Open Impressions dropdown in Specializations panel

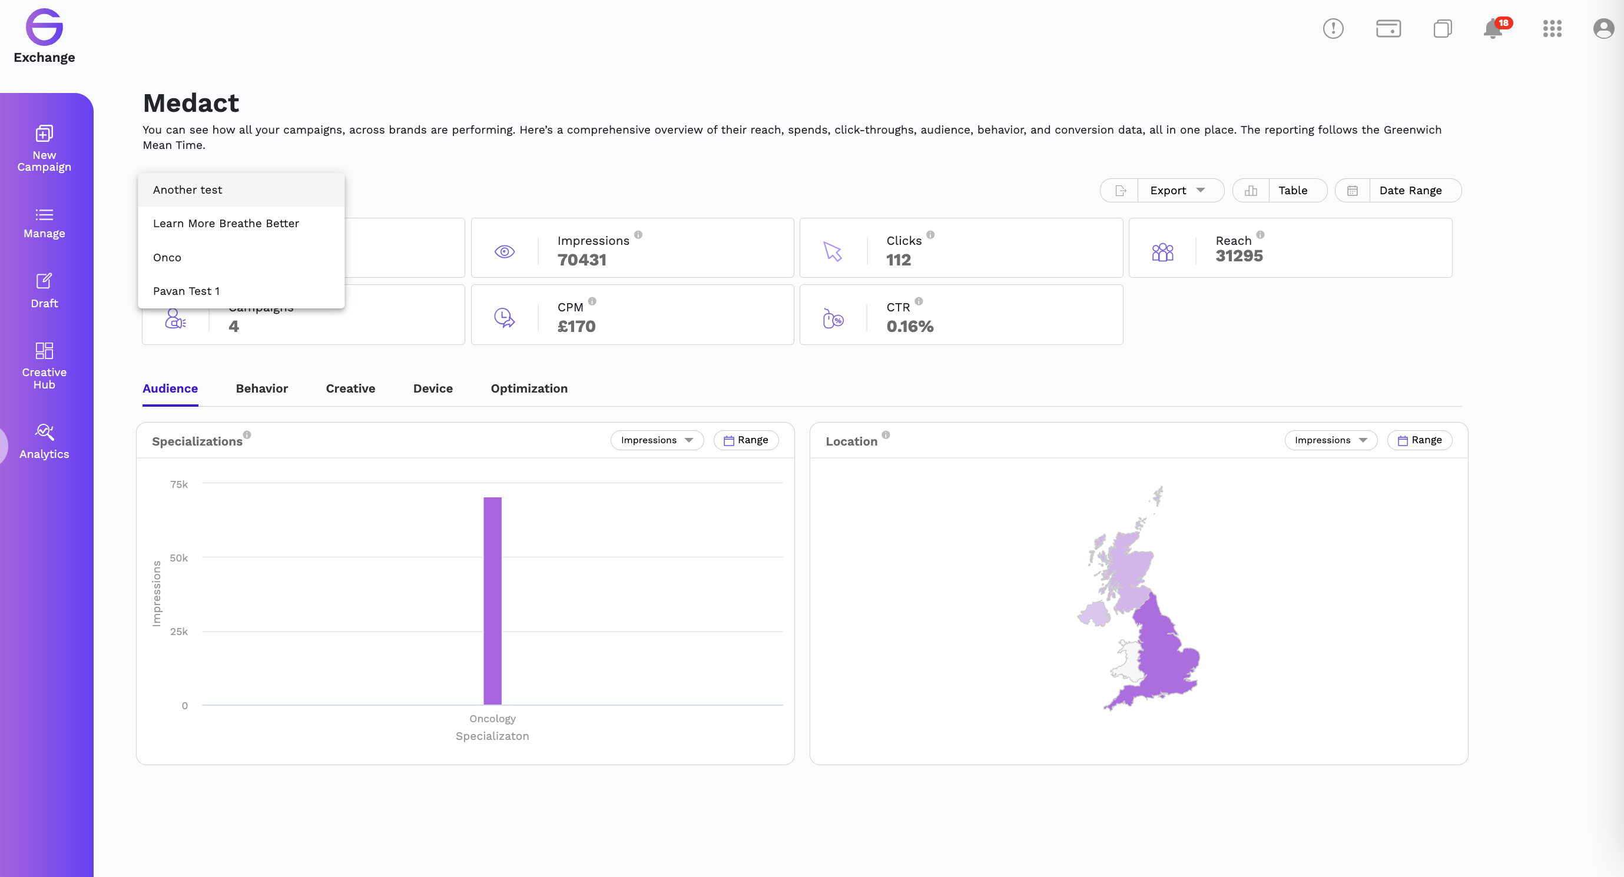point(657,440)
